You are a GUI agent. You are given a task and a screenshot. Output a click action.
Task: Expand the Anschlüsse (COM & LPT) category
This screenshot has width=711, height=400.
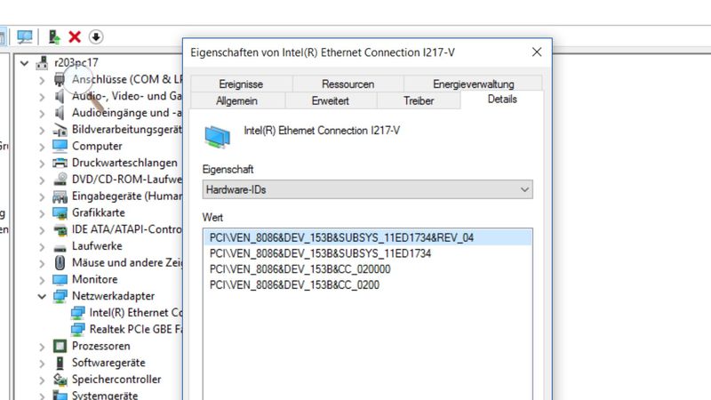(x=42, y=80)
